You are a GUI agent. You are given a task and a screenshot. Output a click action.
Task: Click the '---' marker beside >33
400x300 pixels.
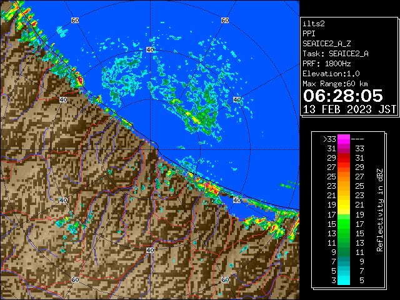point(357,139)
